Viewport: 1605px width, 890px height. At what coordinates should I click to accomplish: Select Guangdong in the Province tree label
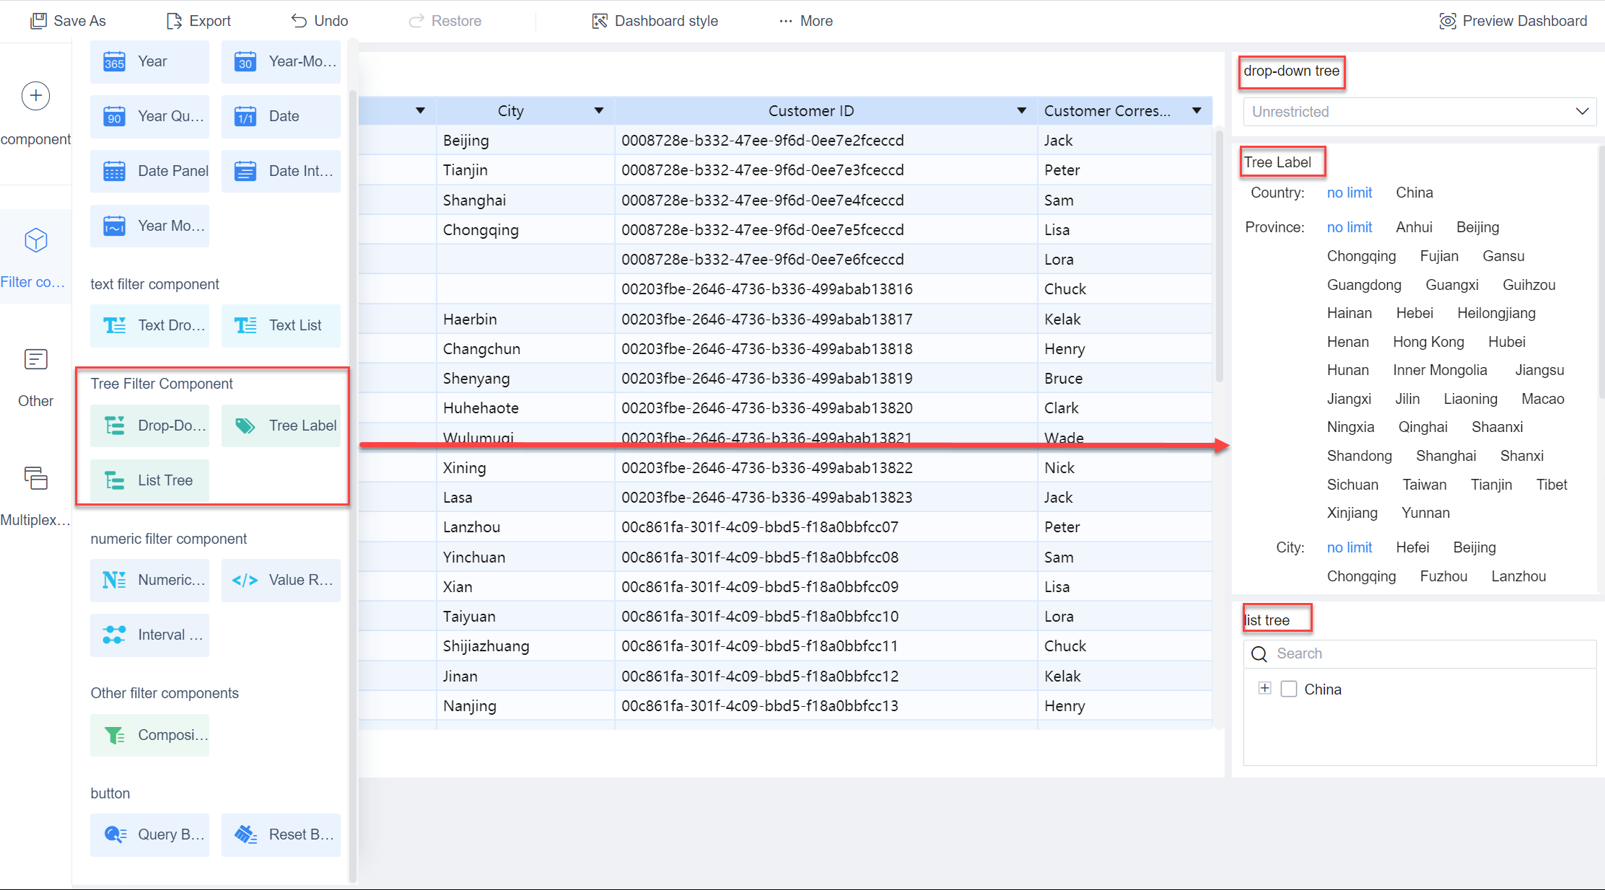(1364, 285)
